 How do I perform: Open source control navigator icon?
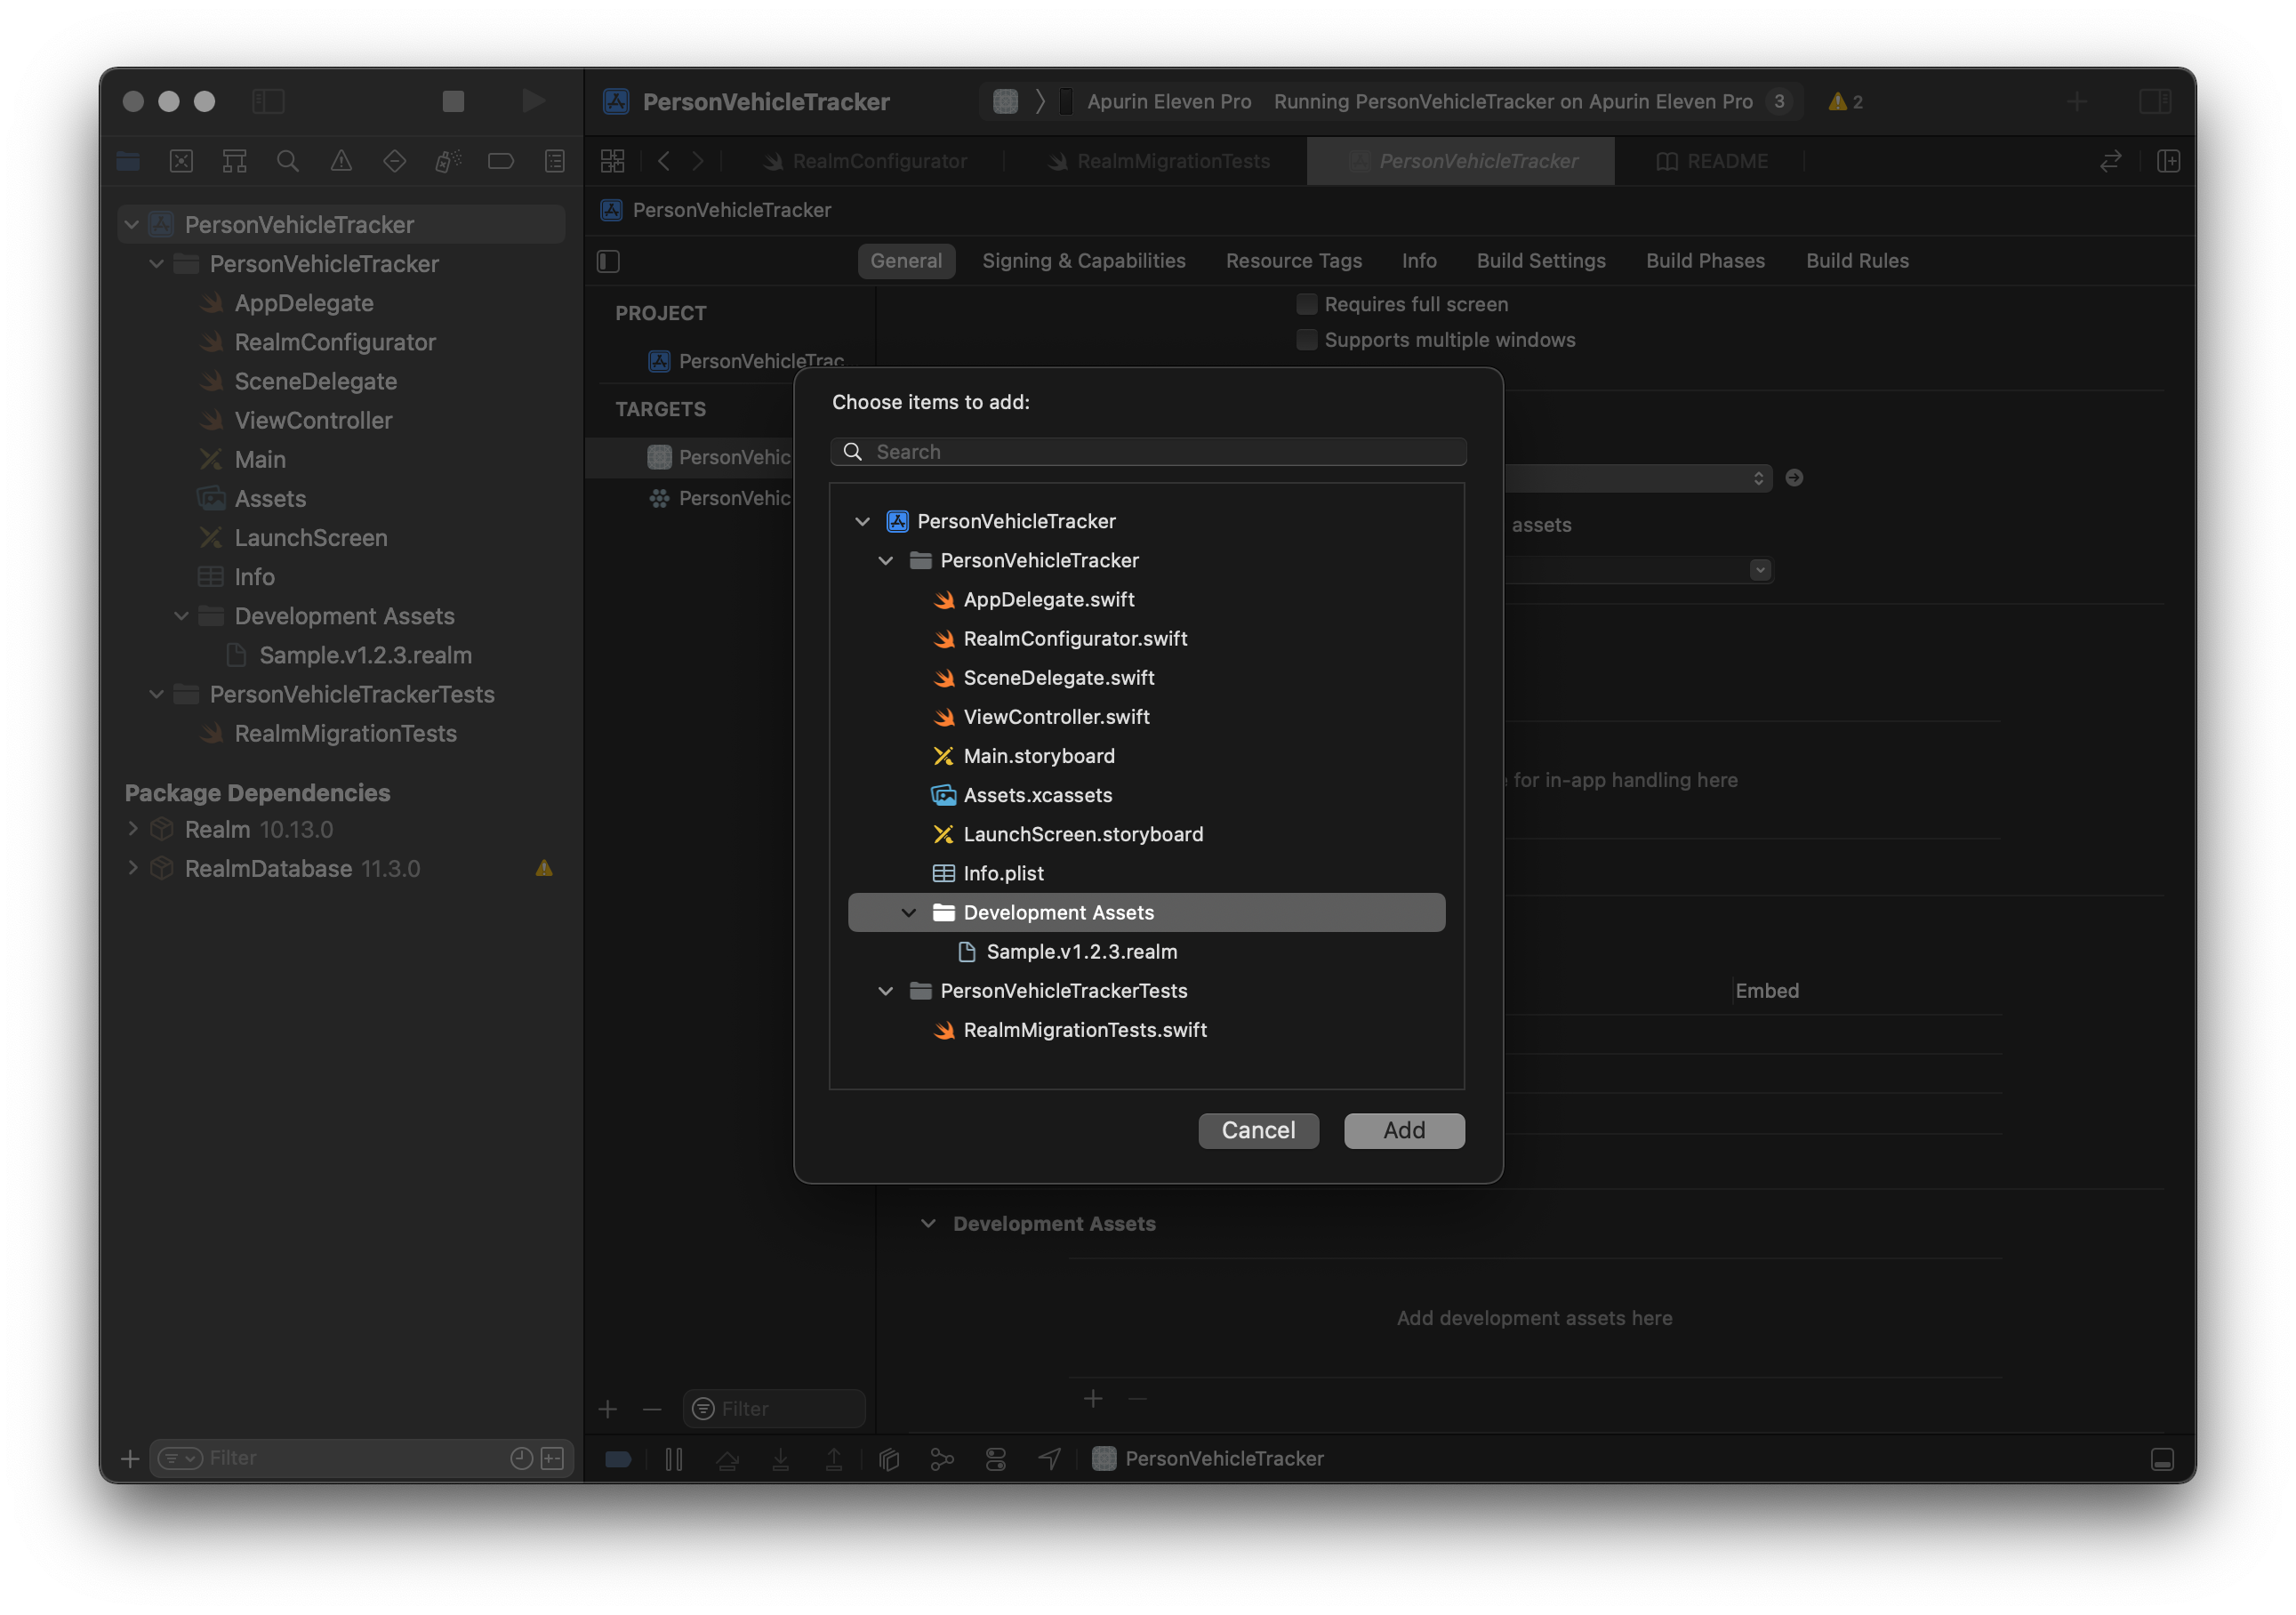(x=181, y=161)
